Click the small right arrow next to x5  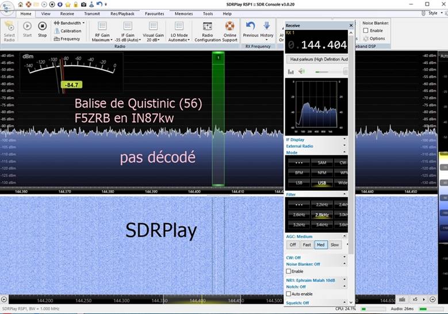click(x=424, y=300)
